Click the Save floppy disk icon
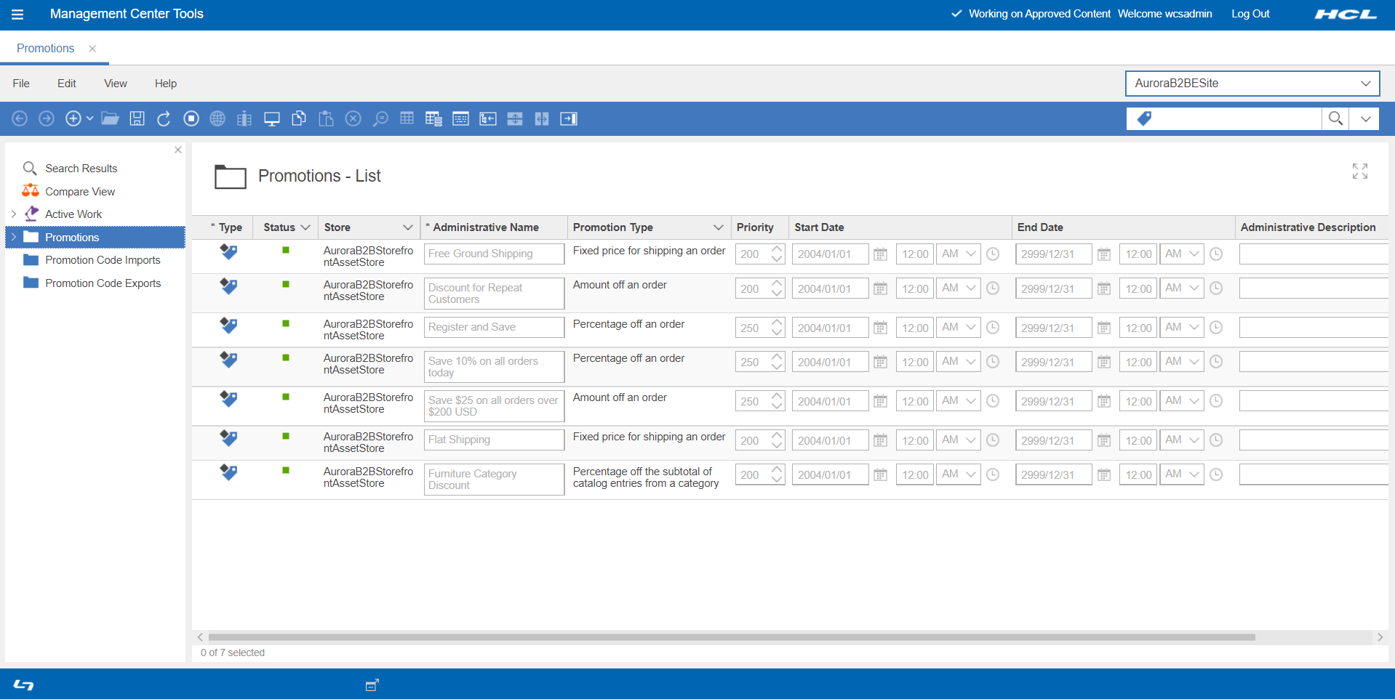 [x=137, y=118]
